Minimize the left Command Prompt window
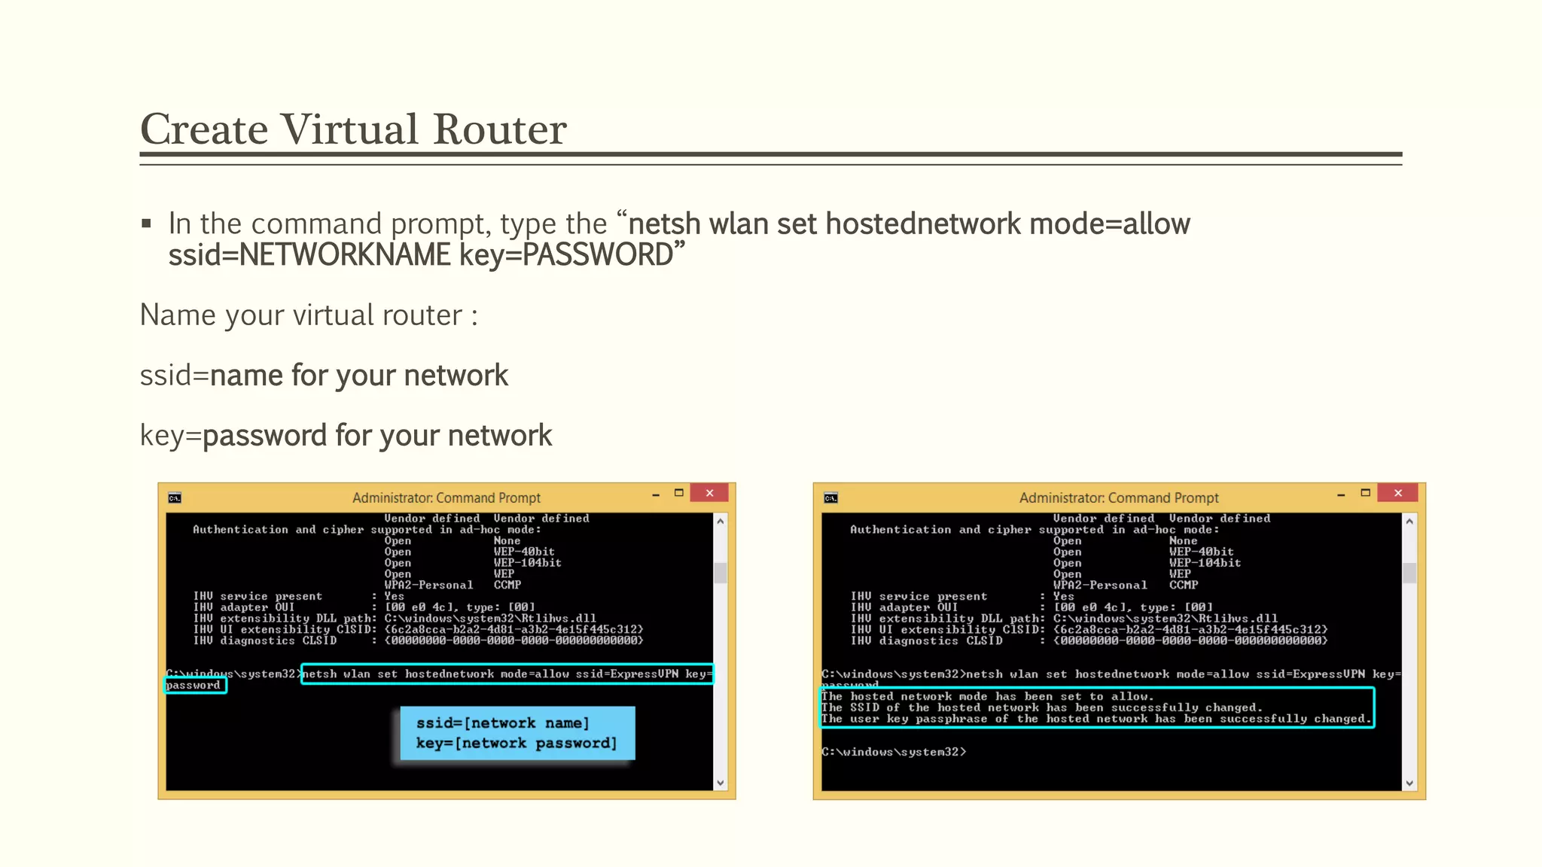 click(656, 494)
